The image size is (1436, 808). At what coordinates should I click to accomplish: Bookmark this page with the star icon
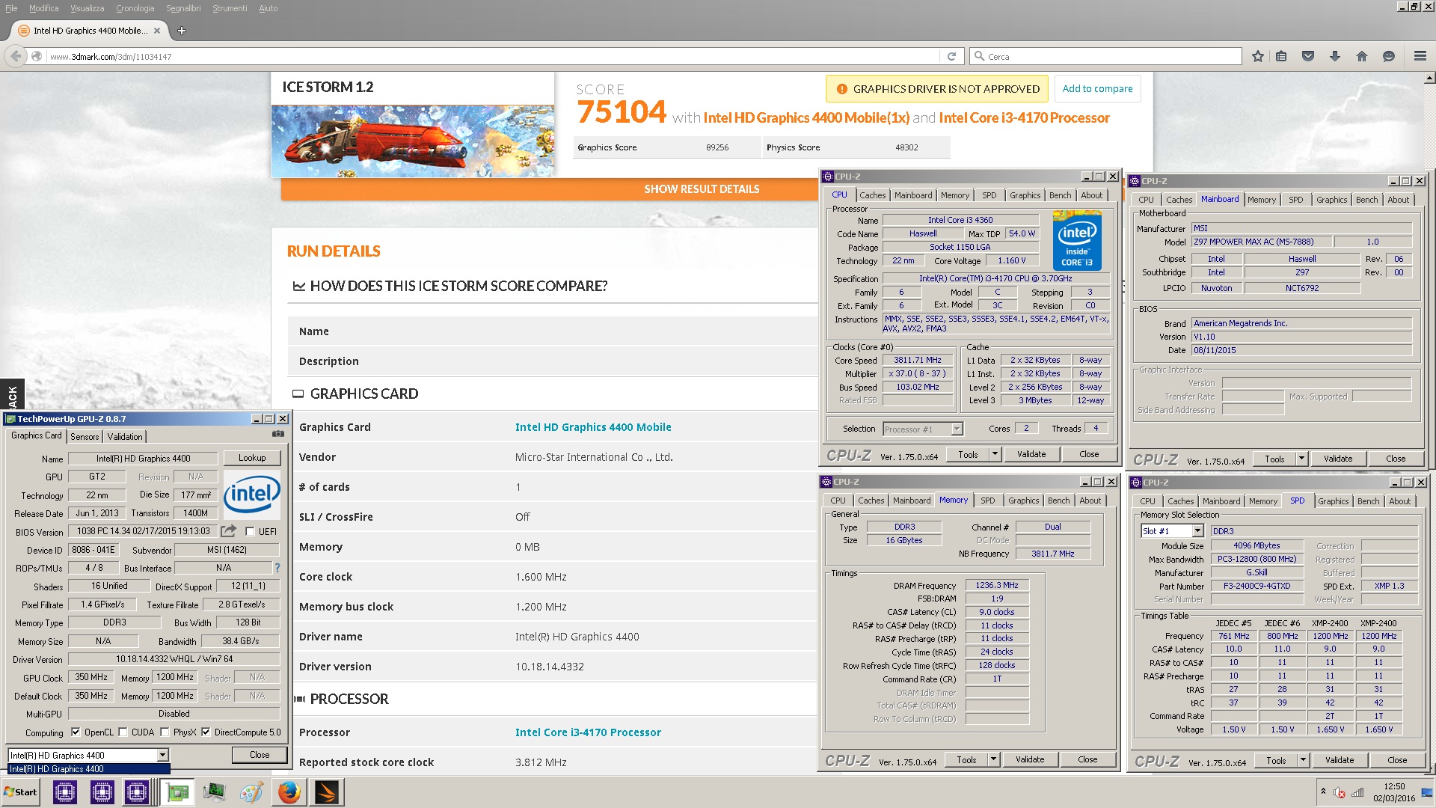pyautogui.click(x=1258, y=56)
